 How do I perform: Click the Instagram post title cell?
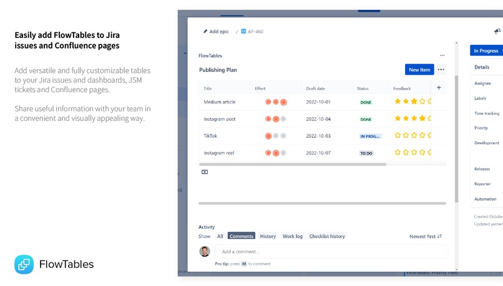220,119
